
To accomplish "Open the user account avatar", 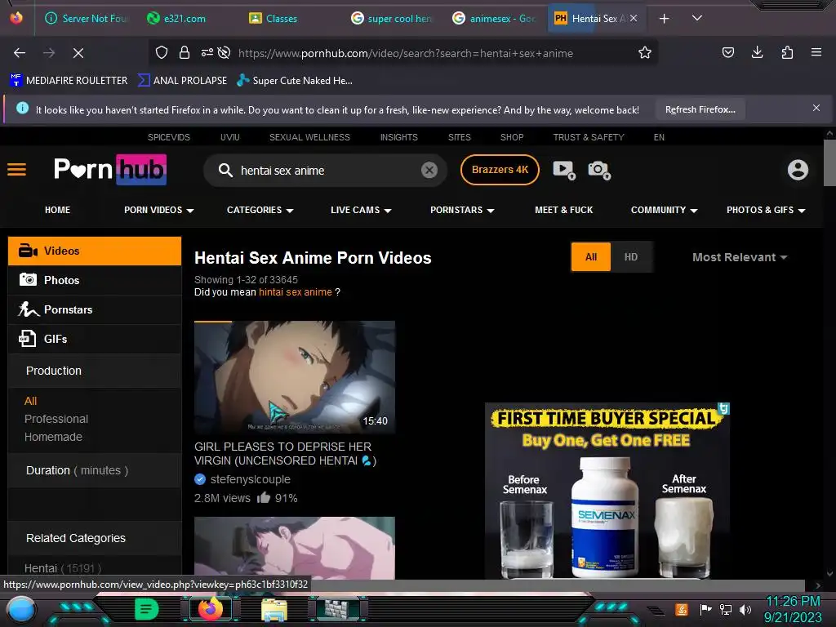I will pos(798,170).
